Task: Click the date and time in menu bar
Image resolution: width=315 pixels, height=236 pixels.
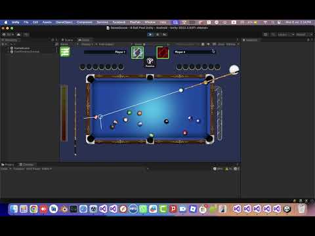Action: pyautogui.click(x=299, y=22)
